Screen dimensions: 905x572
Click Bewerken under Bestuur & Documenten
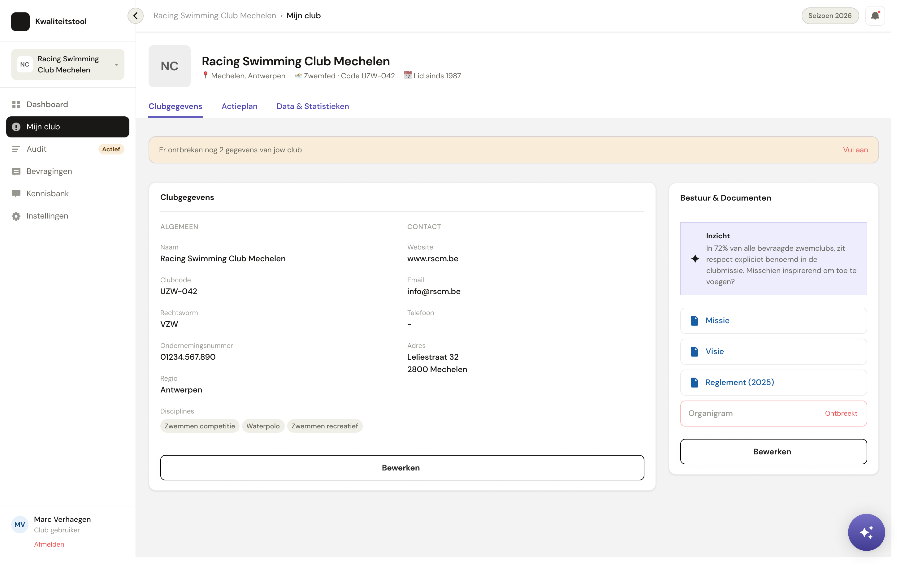point(773,451)
